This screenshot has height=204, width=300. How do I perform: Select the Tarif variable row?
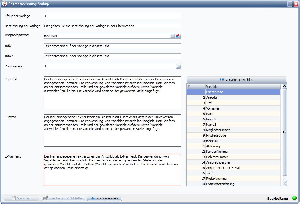click(x=234, y=173)
